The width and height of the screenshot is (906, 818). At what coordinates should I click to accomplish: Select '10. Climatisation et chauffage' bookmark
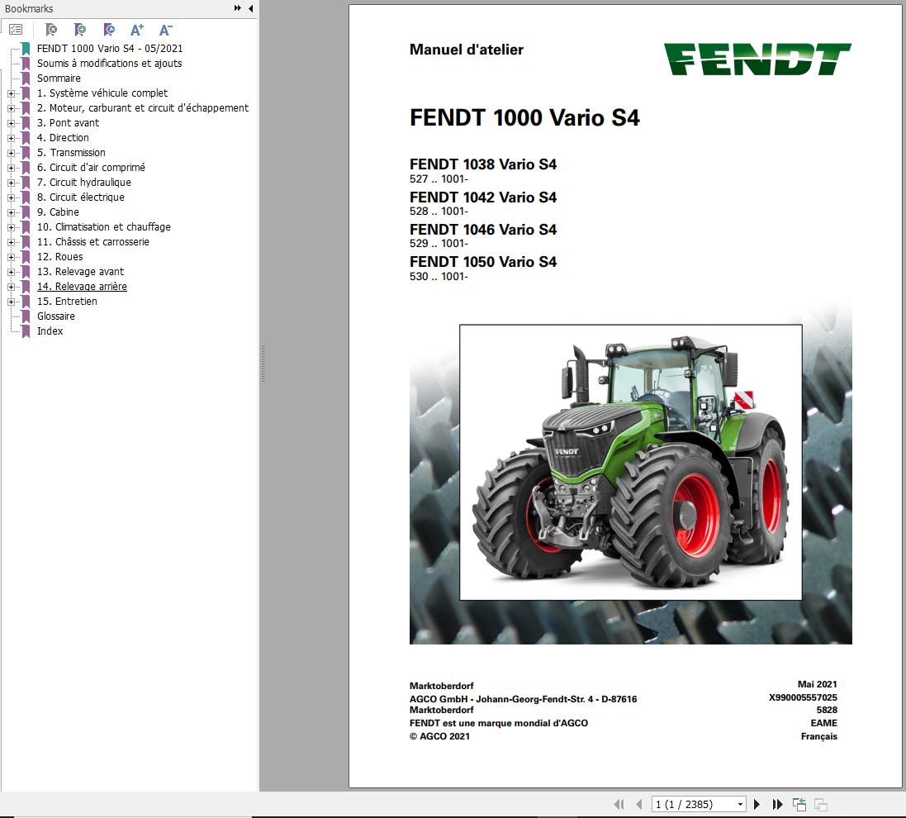104,226
